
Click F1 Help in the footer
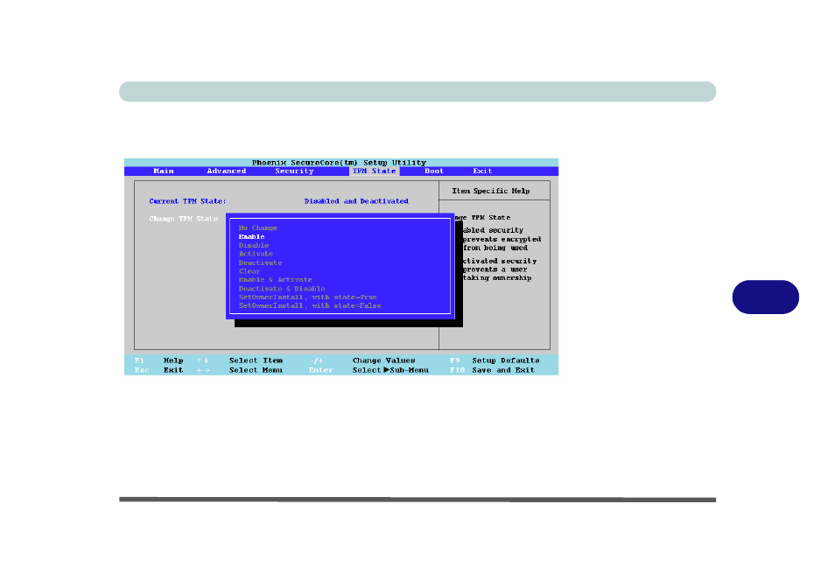point(158,360)
